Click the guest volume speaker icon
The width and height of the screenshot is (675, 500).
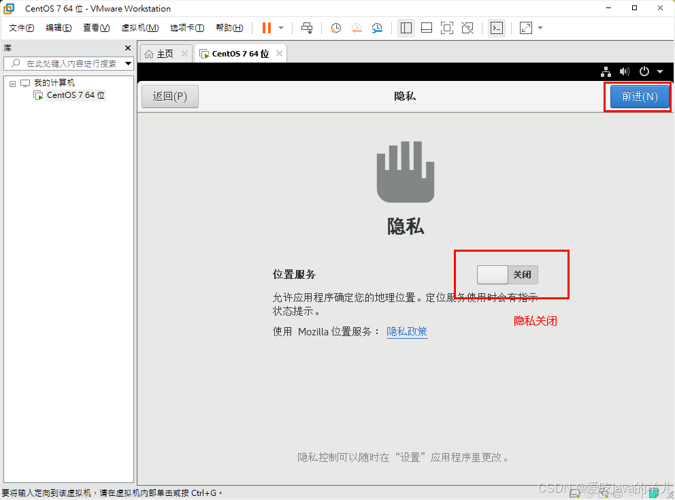625,71
